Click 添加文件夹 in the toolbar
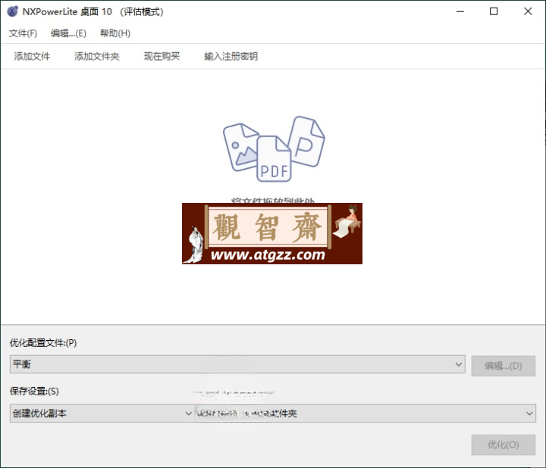The width and height of the screenshot is (546, 468). tap(97, 56)
